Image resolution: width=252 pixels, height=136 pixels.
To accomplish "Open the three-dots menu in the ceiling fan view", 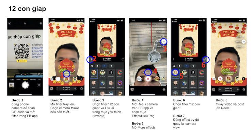I will 164,25.
